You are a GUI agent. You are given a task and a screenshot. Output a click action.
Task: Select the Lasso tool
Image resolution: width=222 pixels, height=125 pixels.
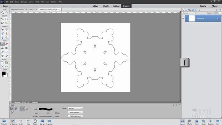point(2,23)
